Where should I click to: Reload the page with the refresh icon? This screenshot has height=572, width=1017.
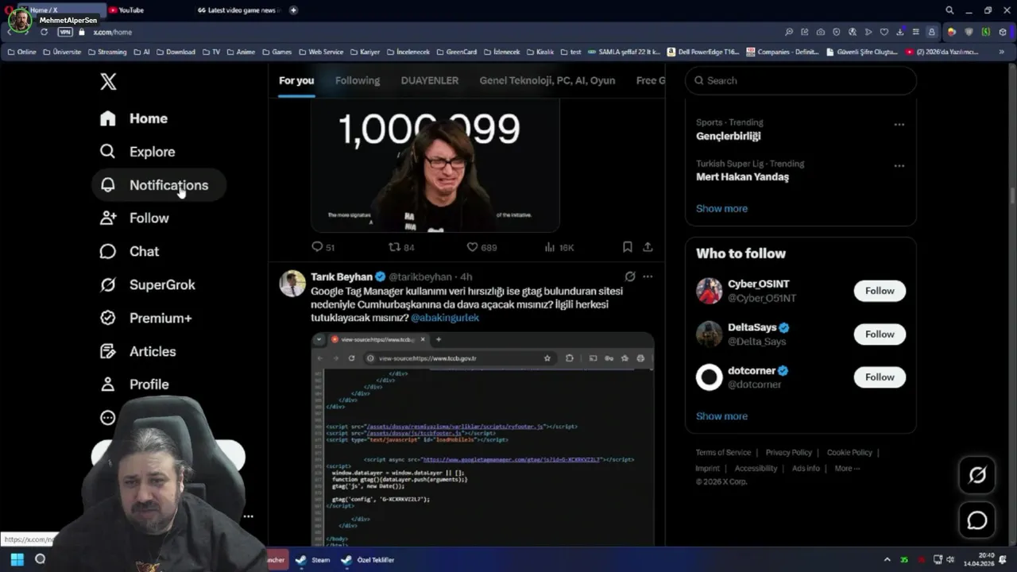[x=44, y=32]
